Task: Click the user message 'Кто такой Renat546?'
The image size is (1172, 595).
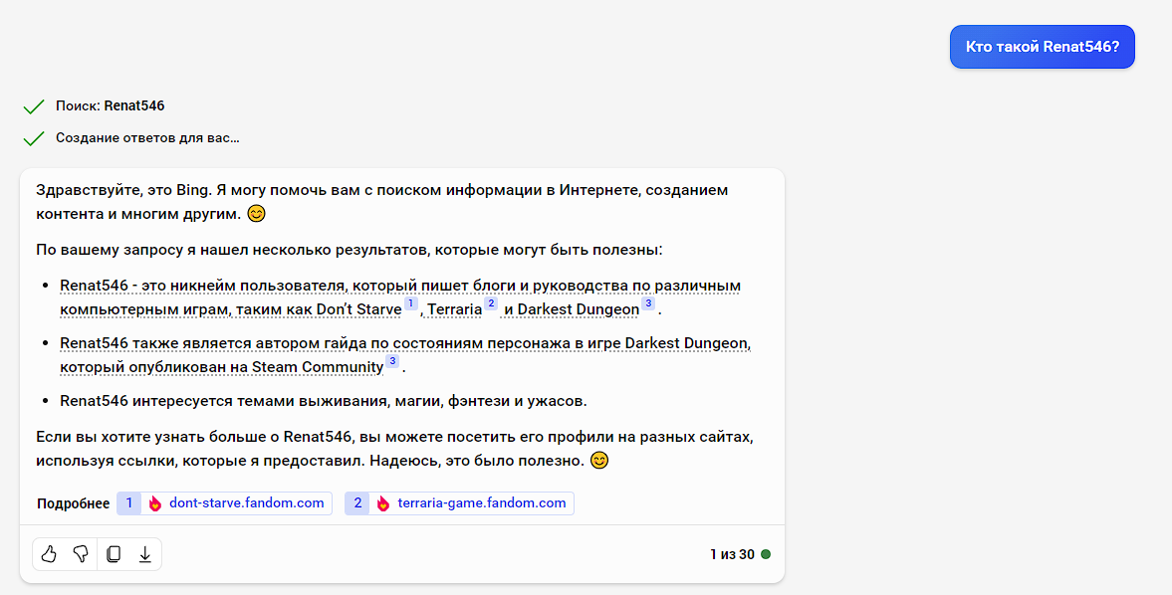Action: click(1042, 47)
